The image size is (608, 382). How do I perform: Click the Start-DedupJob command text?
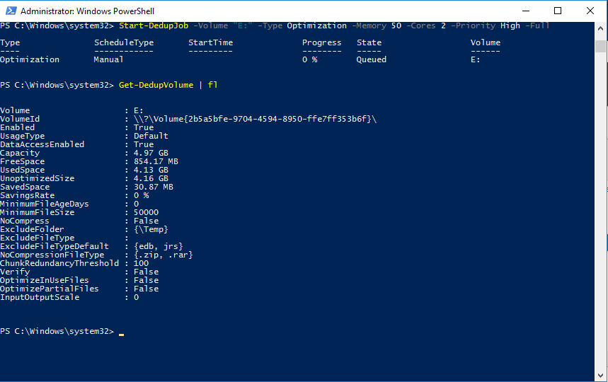[x=149, y=25]
